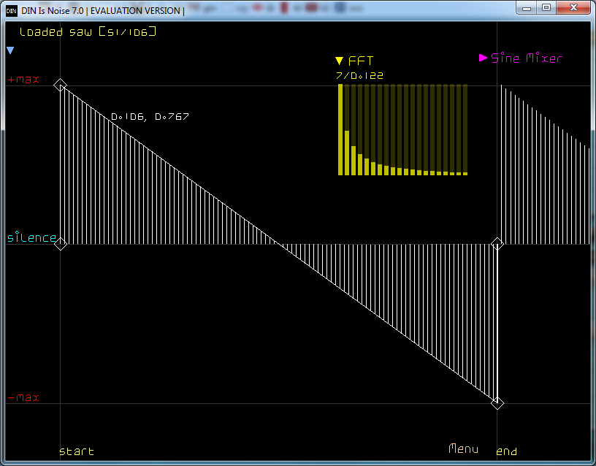The image size is (596, 466).
Task: Maximize the DIN Is Noise window
Action: click(x=546, y=8)
